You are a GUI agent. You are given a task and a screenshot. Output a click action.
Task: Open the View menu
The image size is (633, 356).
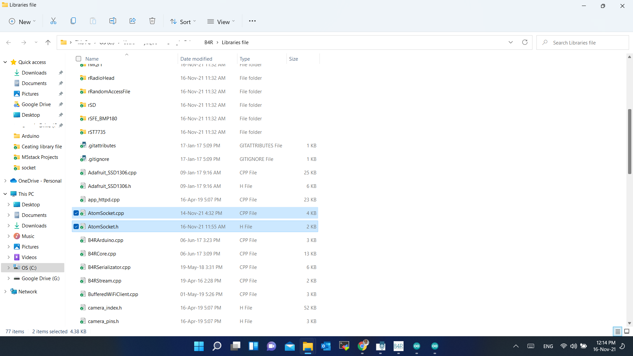pos(221,22)
